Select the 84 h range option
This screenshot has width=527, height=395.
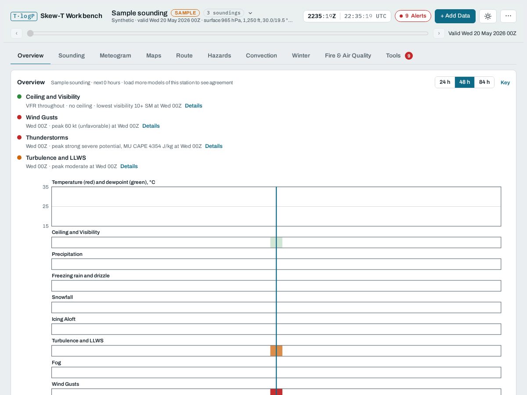coord(484,83)
